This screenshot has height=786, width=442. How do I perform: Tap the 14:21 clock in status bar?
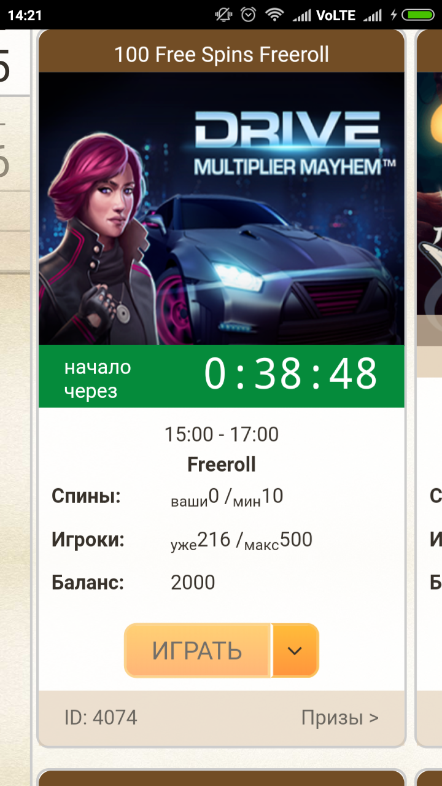pyautogui.click(x=25, y=15)
